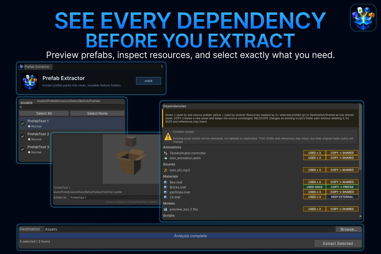The image size is (381, 254).
Task: Click the KEEP EXTERNAL badge on the Lit.mat row
Action: pos(342,197)
